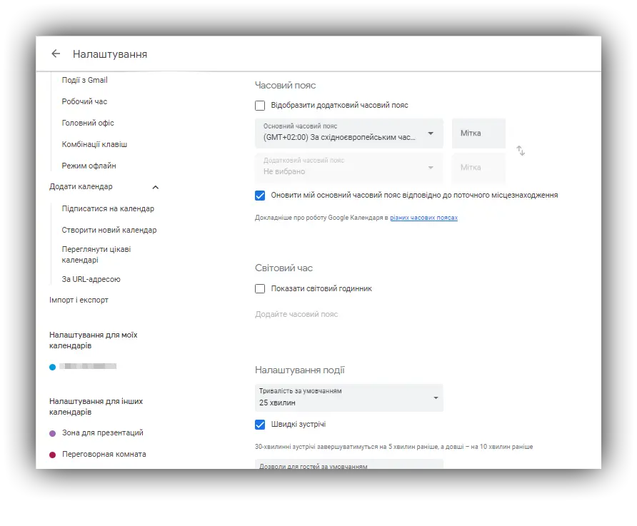Click Підписатися на календар item
The width and height of the screenshot is (637, 526).
coord(108,208)
